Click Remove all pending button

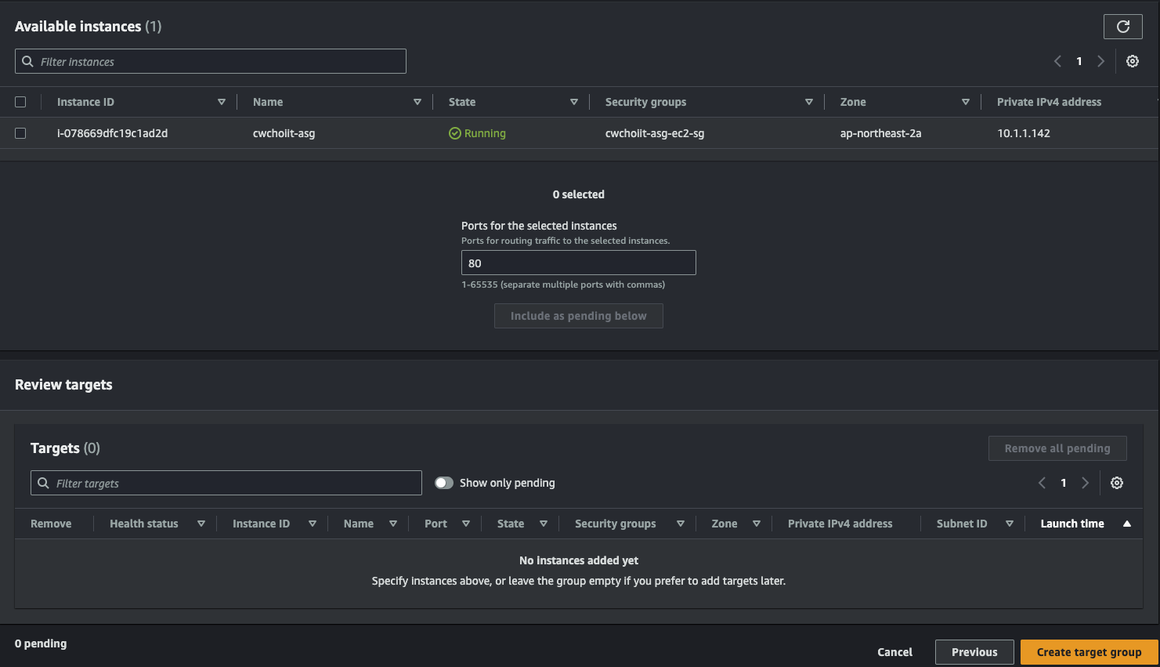[1057, 448]
